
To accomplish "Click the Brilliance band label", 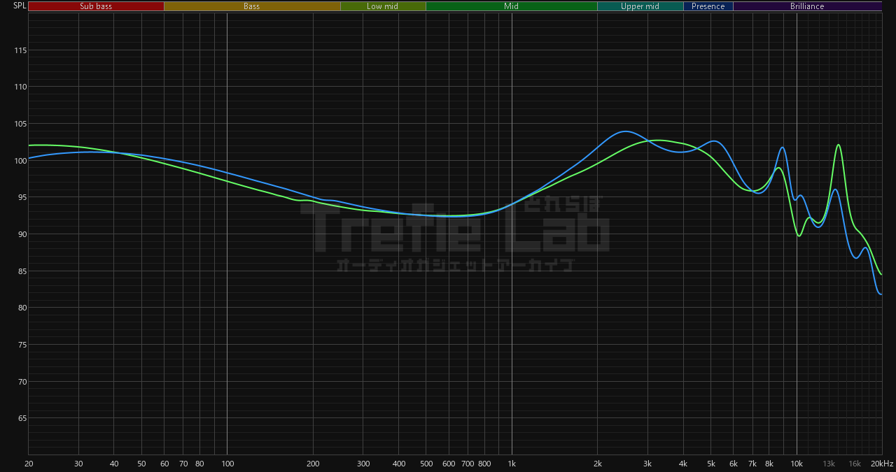I will click(x=807, y=6).
